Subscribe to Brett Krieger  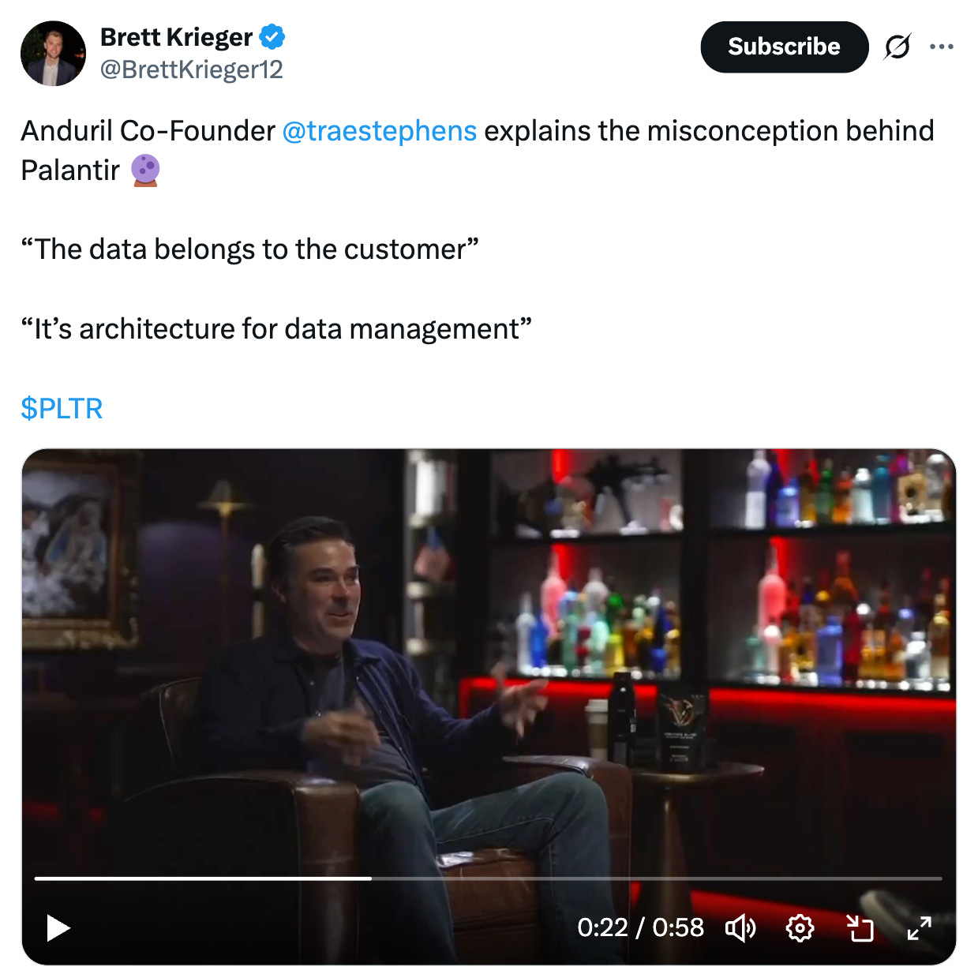(784, 47)
